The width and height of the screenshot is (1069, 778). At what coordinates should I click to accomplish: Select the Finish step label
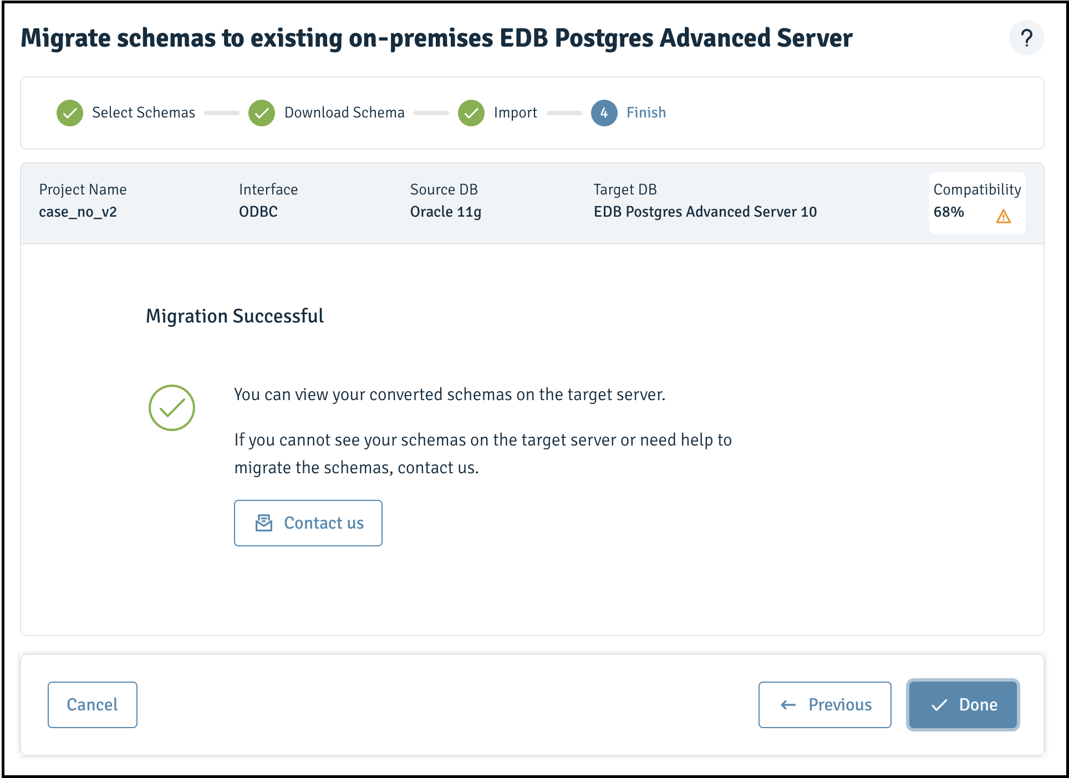point(646,112)
